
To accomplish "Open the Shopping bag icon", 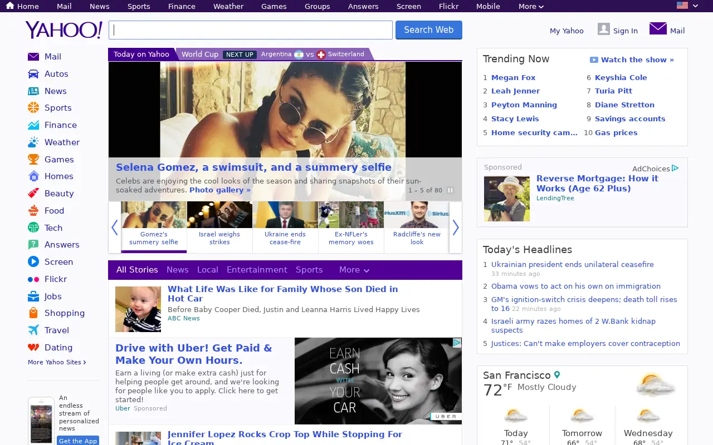I will 33,313.
